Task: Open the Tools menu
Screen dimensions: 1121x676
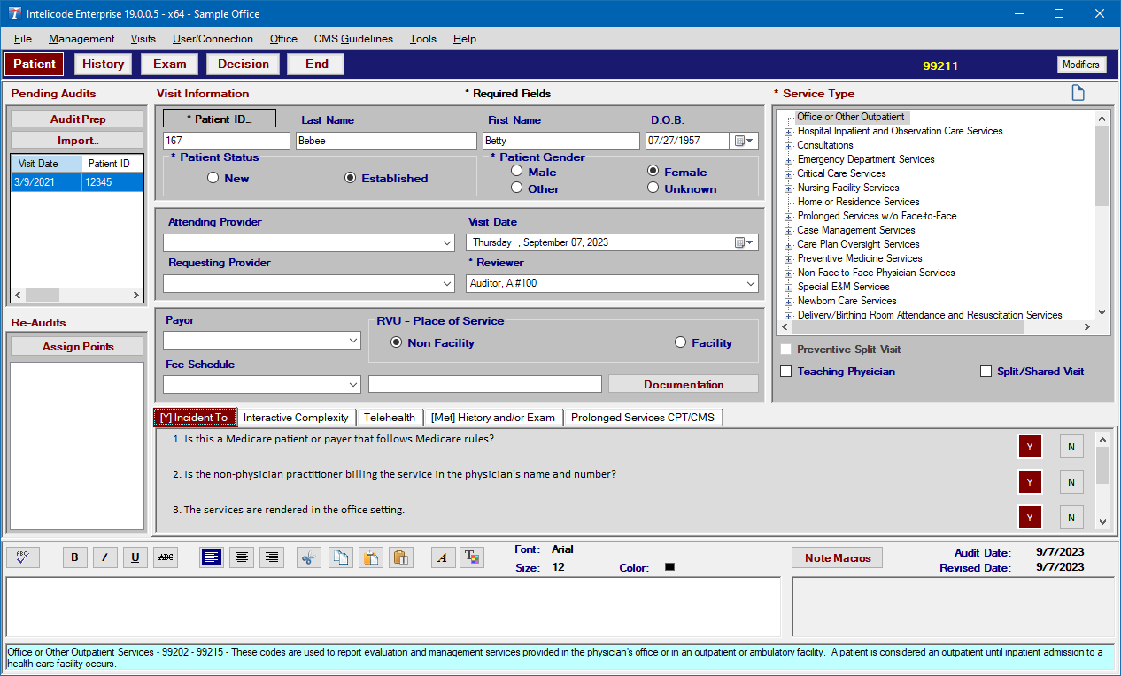Action: coord(423,39)
